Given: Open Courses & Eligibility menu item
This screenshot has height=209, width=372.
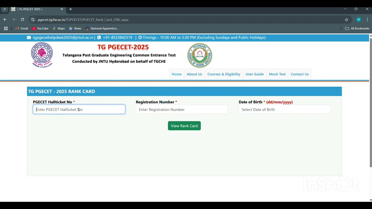Looking at the screenshot, I should pyautogui.click(x=224, y=74).
